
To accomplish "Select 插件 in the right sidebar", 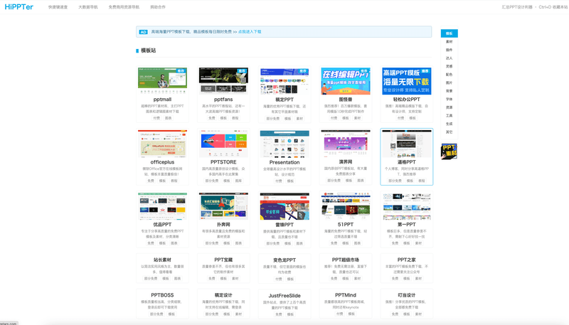I will (450, 50).
